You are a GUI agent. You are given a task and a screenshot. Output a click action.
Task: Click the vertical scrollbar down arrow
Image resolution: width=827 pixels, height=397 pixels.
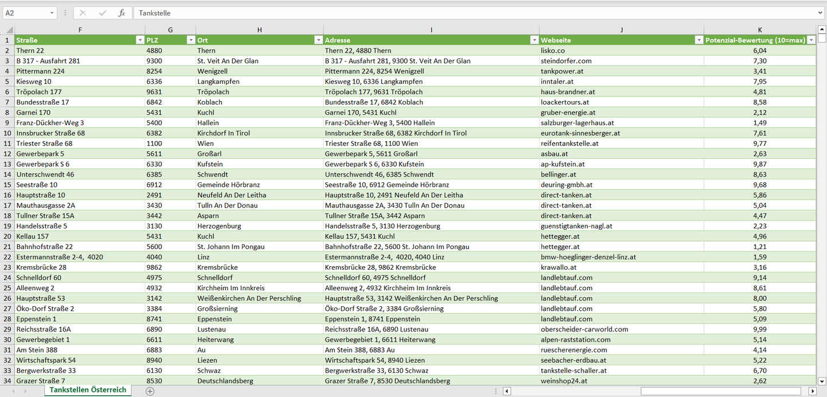pyautogui.click(x=822, y=381)
